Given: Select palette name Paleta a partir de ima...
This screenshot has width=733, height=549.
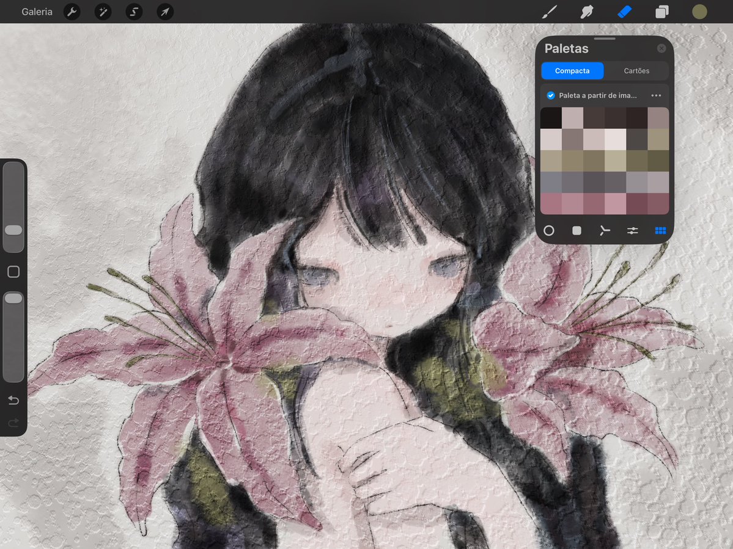Looking at the screenshot, I should click(x=597, y=95).
